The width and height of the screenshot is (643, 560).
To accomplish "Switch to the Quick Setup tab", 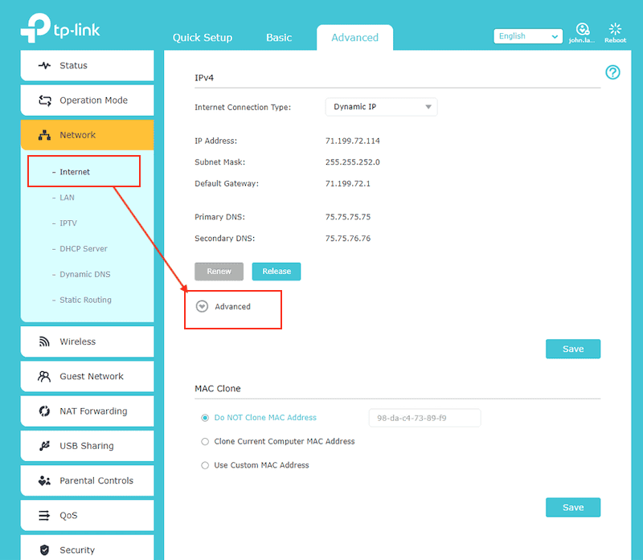I will click(x=202, y=38).
